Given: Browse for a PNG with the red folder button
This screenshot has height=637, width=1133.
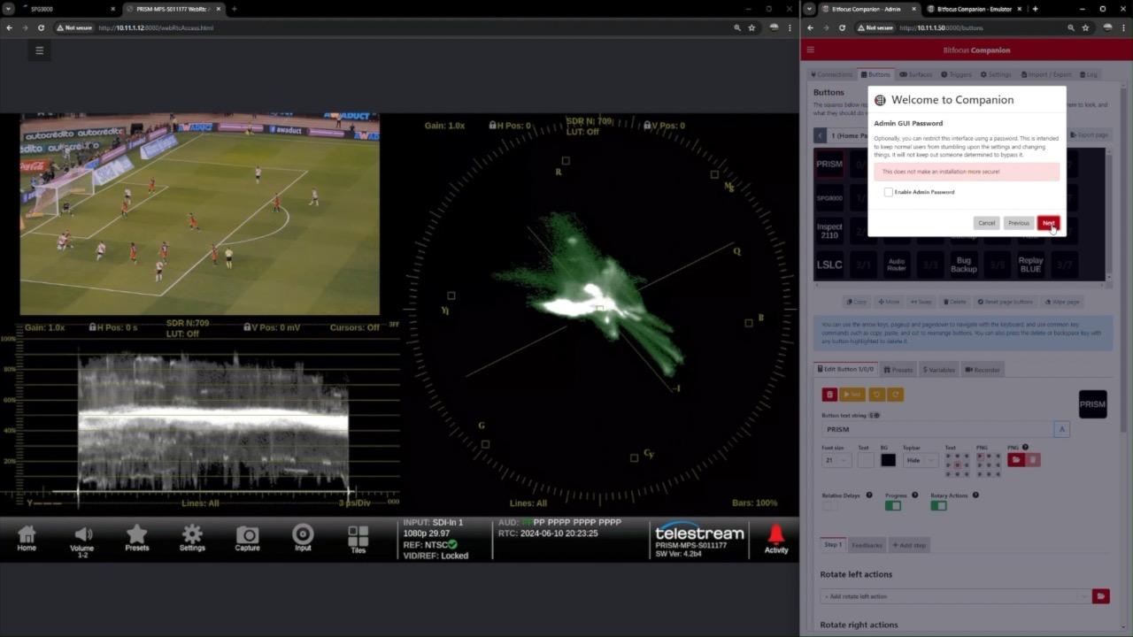Looking at the screenshot, I should pos(1016,460).
